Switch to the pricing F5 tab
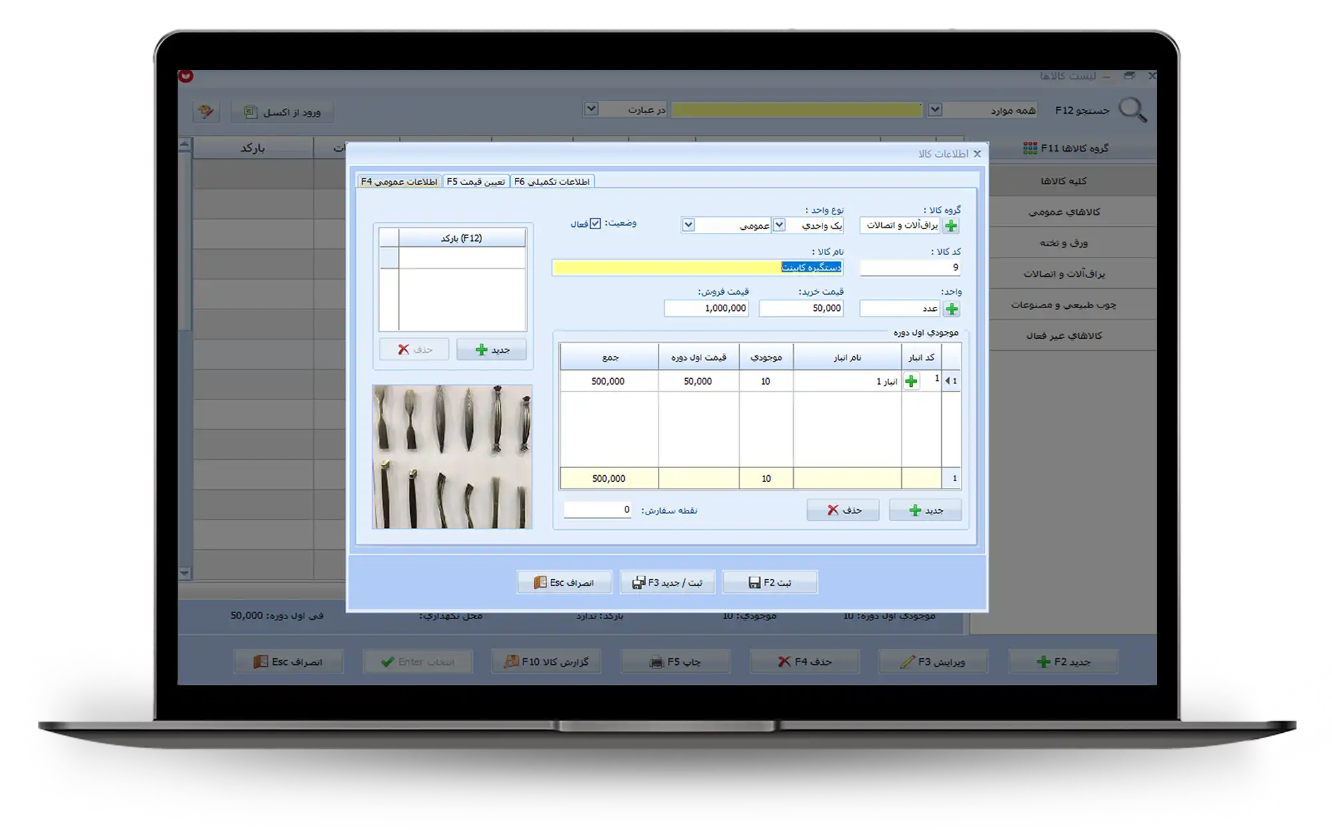The height and width of the screenshot is (830, 1332). pyautogui.click(x=476, y=181)
